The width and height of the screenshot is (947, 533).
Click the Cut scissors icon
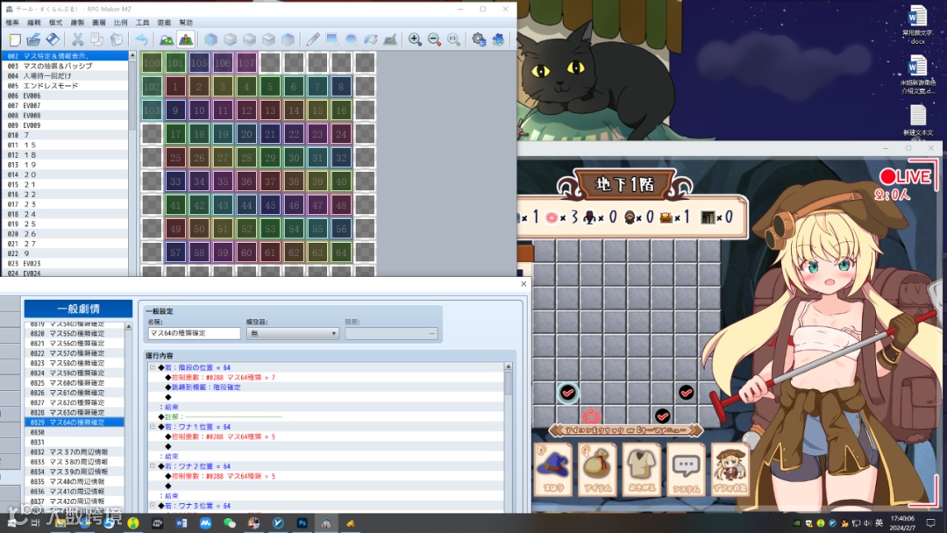77,39
